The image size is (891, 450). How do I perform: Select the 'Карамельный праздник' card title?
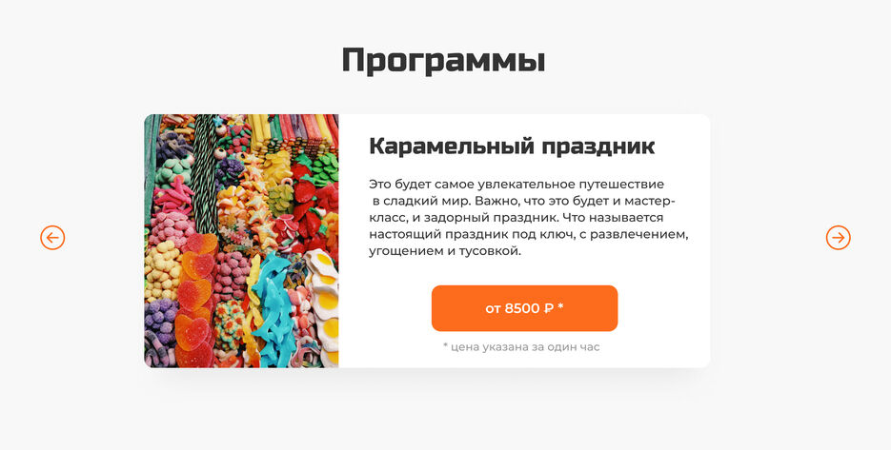512,146
